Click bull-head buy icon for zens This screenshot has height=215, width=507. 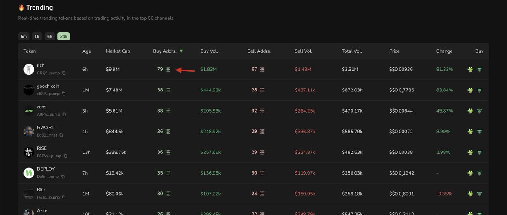pyautogui.click(x=480, y=110)
